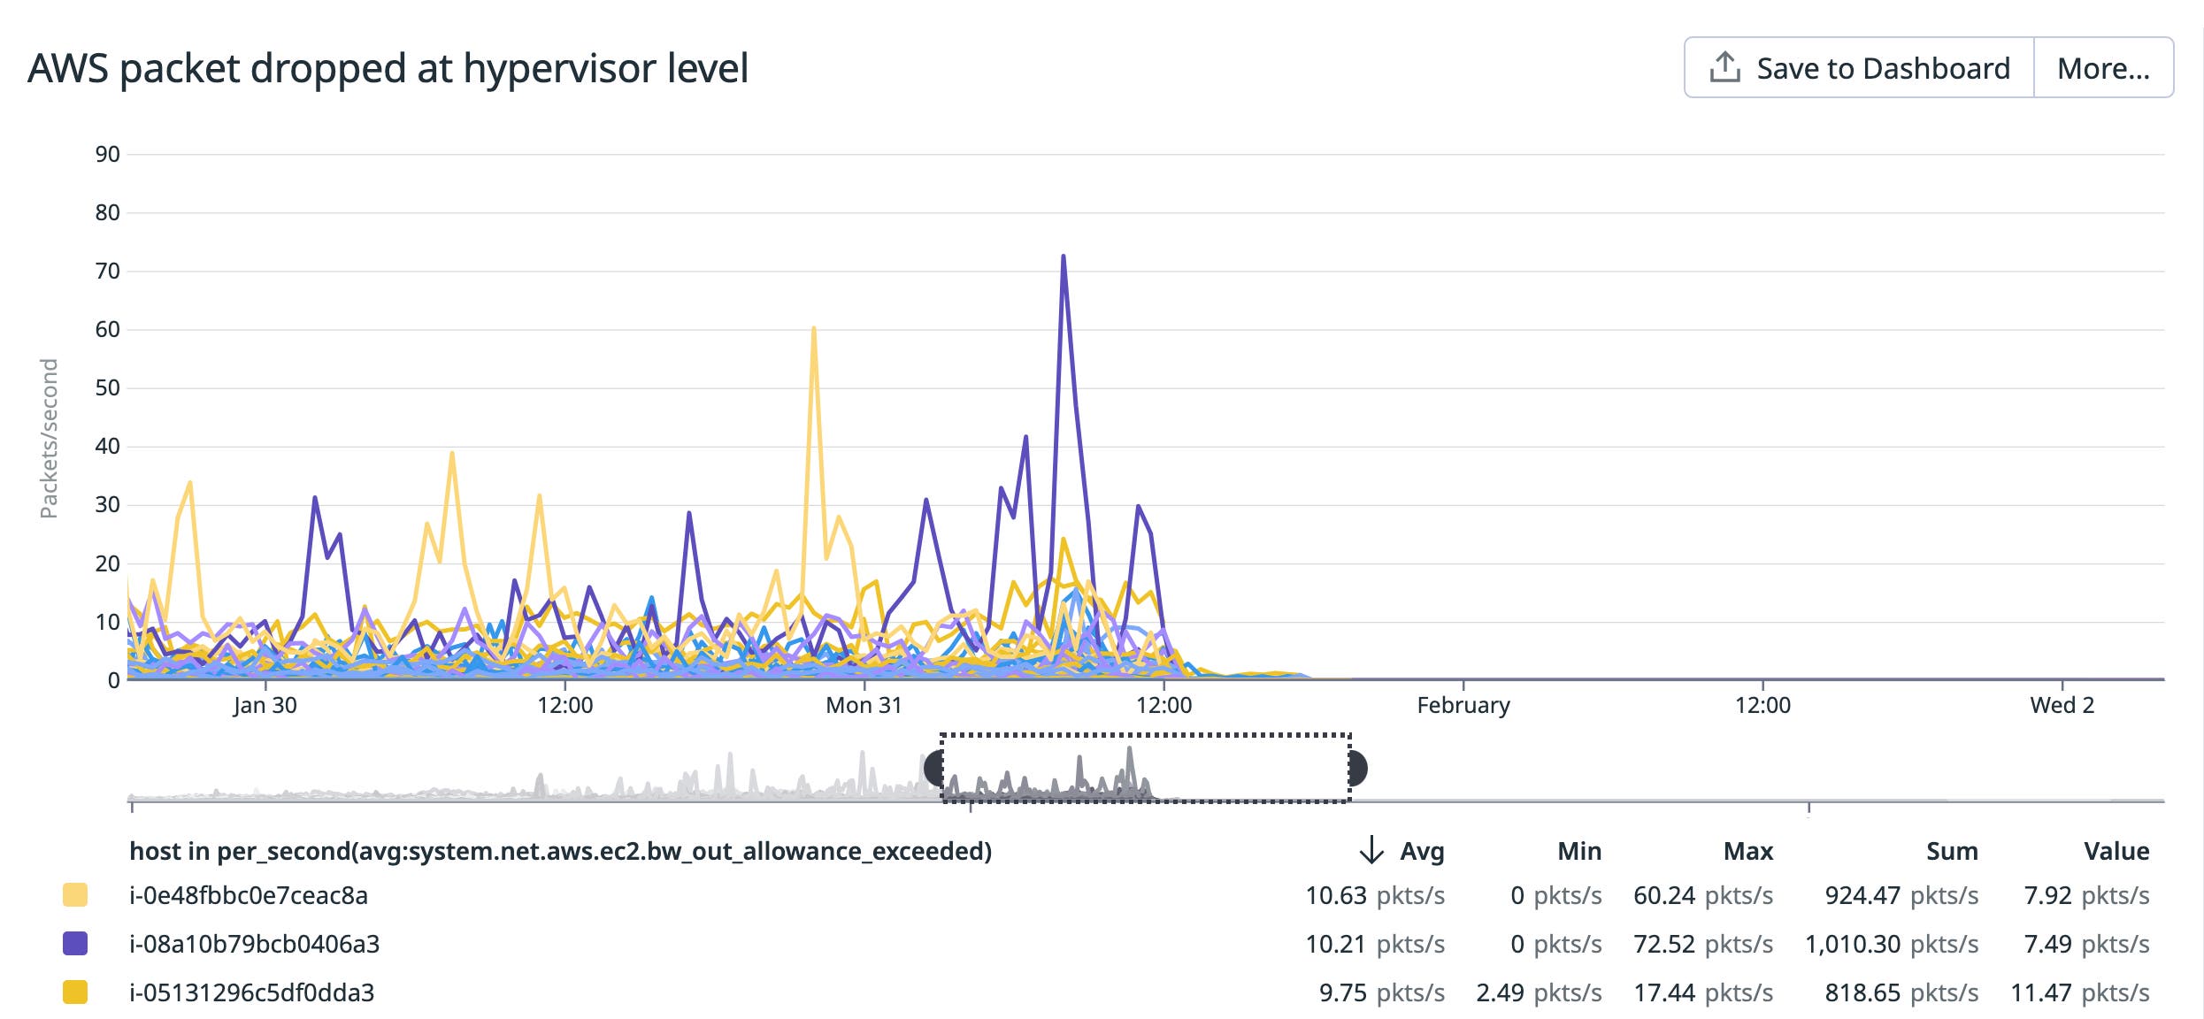Sort the table by Max column
The width and height of the screenshot is (2204, 1019).
coord(1749,851)
